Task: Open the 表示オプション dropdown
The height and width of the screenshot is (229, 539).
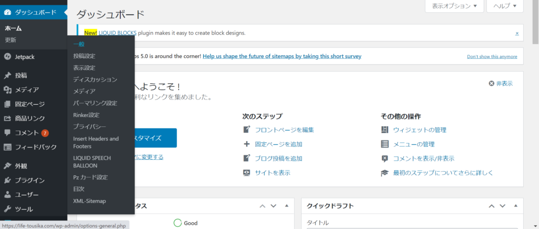Action: coord(454,6)
